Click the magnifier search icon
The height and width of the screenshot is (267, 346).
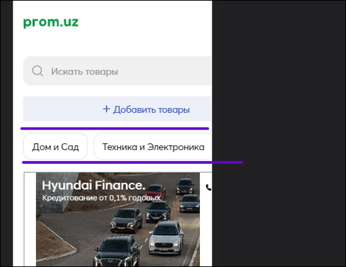point(37,71)
